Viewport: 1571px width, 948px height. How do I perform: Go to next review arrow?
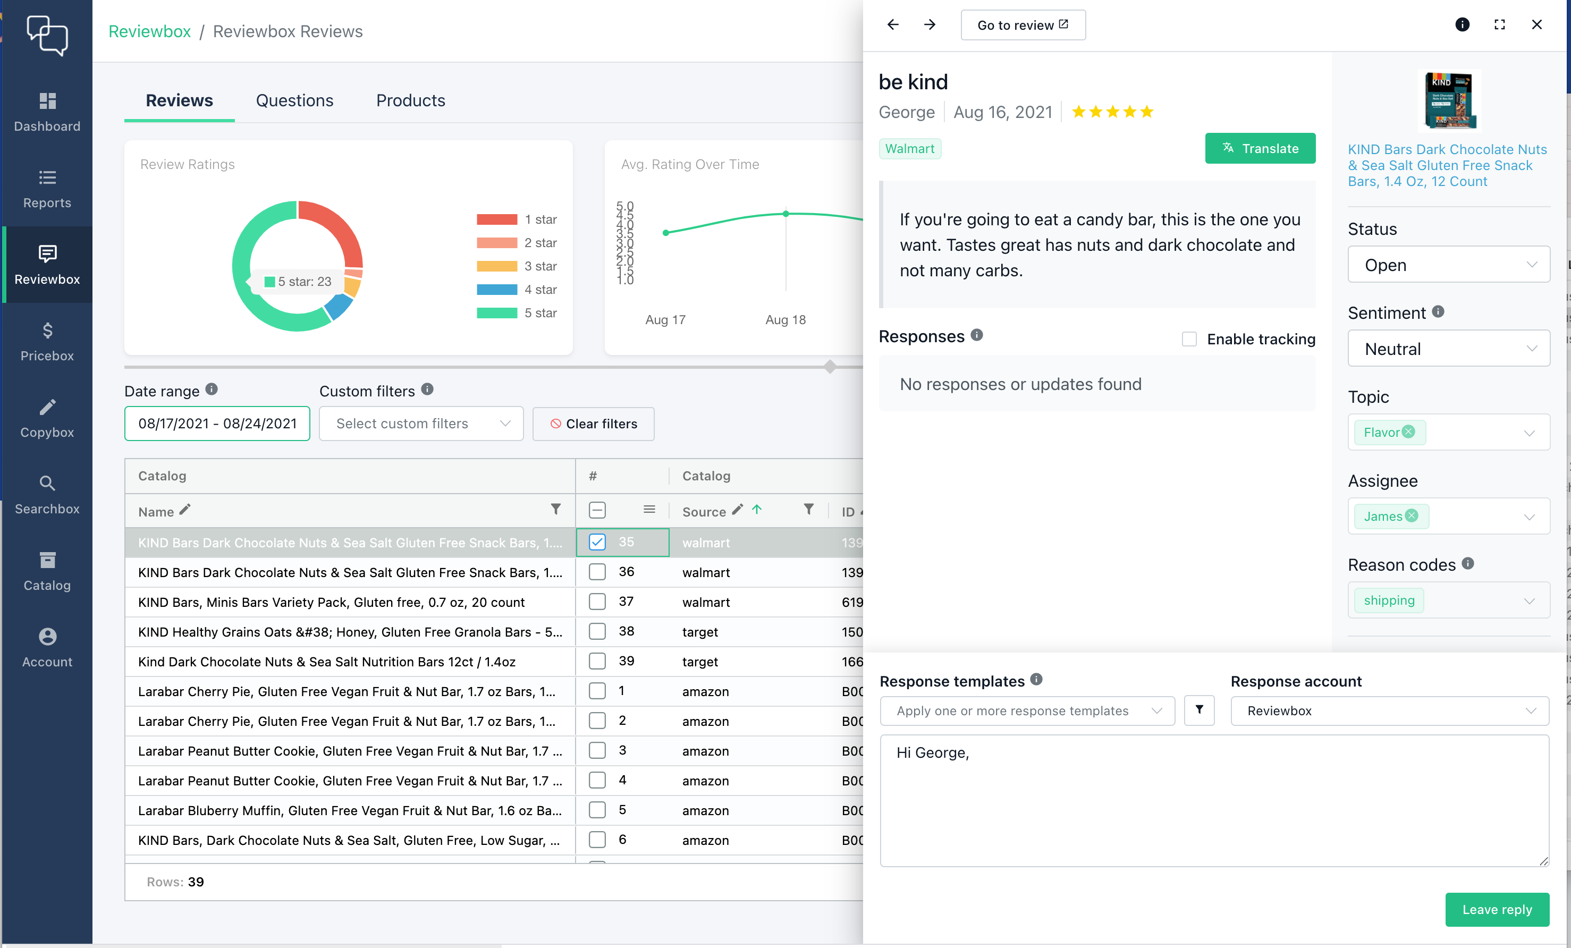(x=930, y=25)
